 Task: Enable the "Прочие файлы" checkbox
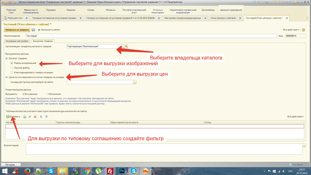pyautogui.click(x=12, y=68)
